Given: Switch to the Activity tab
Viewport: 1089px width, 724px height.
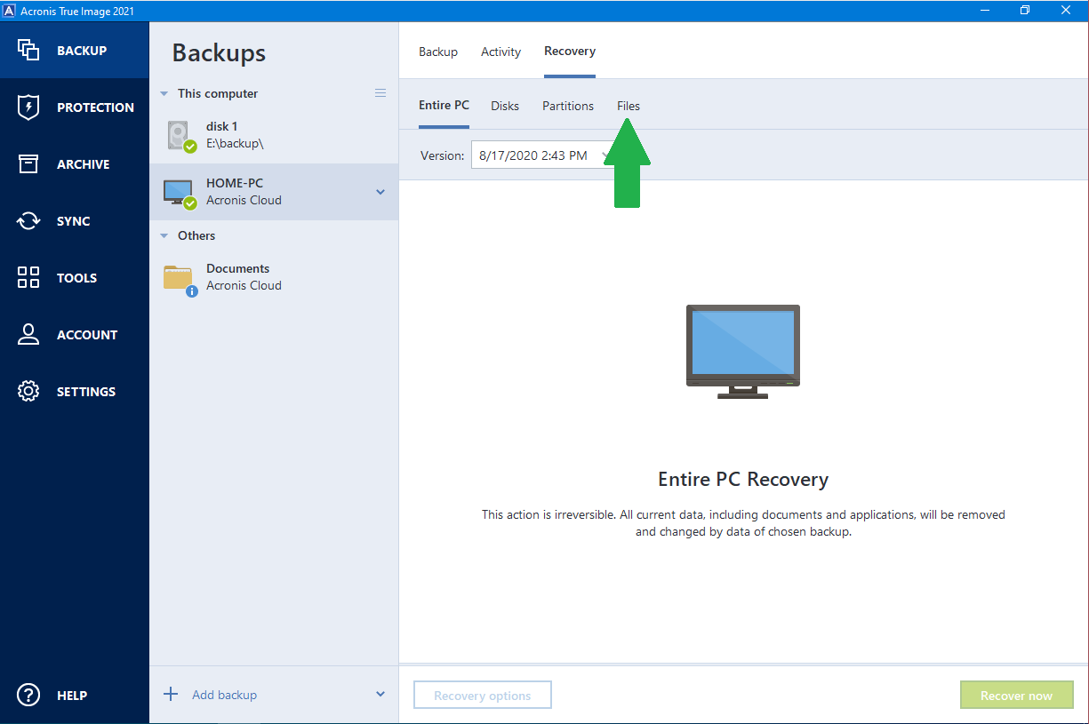Looking at the screenshot, I should (500, 52).
